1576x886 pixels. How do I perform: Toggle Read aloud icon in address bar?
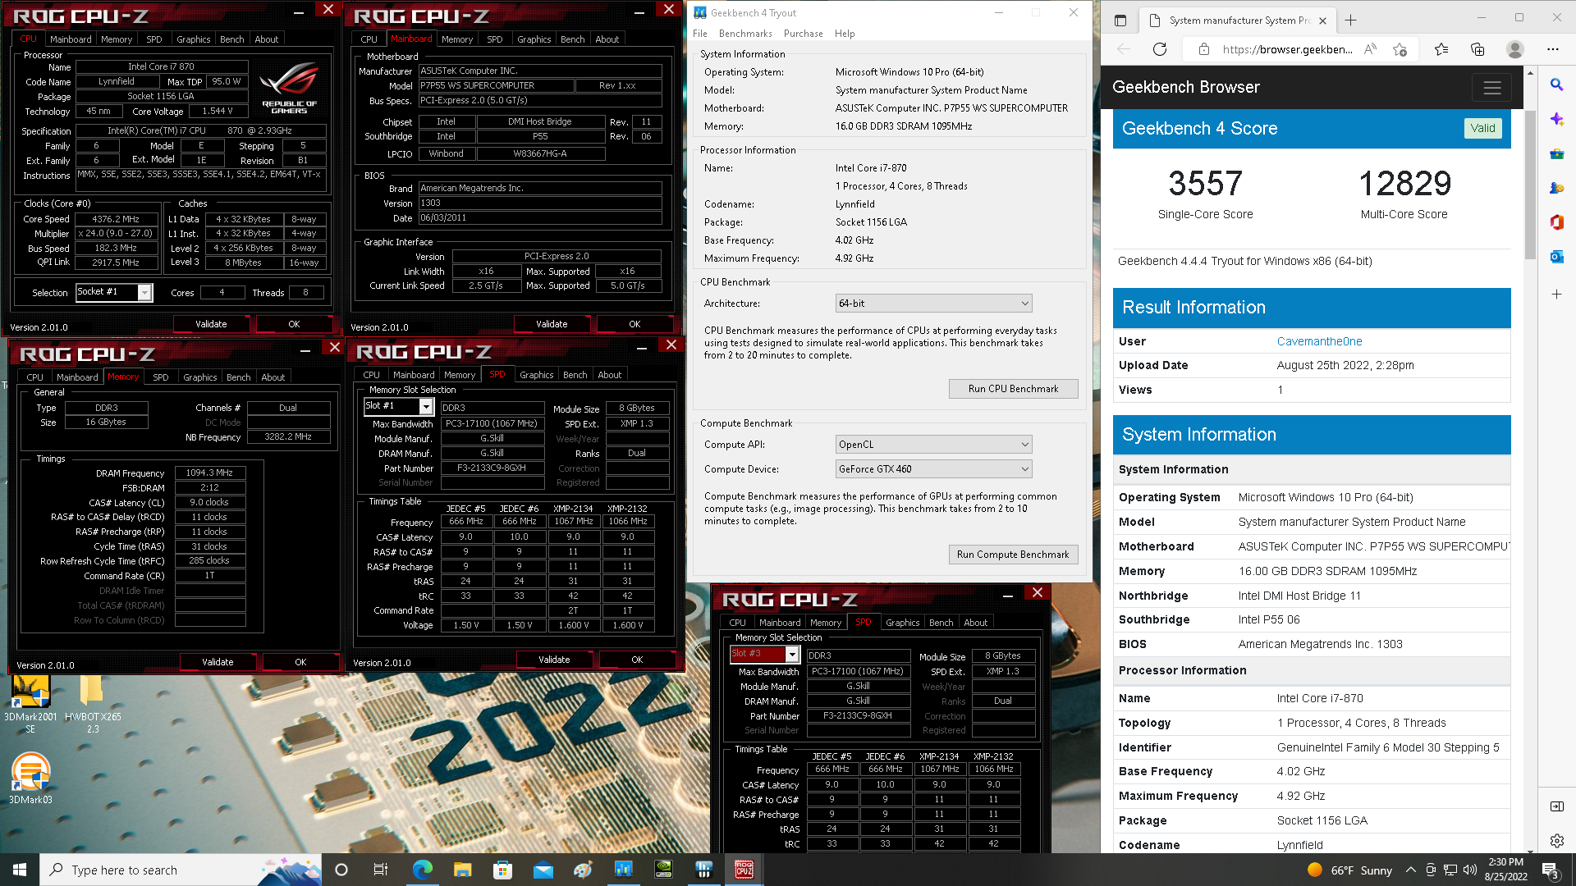point(1370,49)
